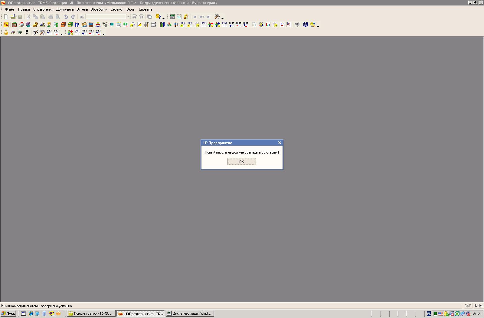
Task: Click the green books library icon
Action: click(162, 25)
